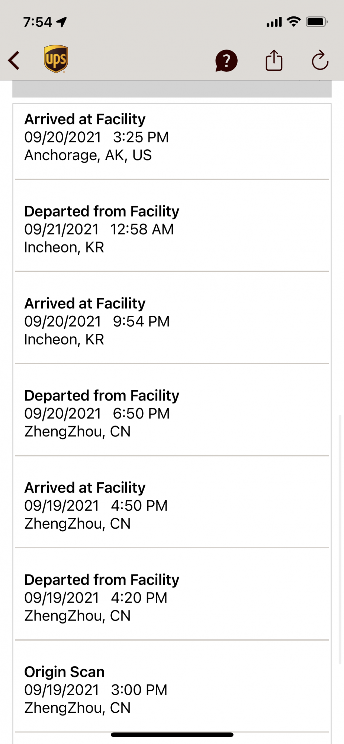Select the Departed from Facility Incheon entry
The width and height of the screenshot is (344, 744).
click(171, 229)
